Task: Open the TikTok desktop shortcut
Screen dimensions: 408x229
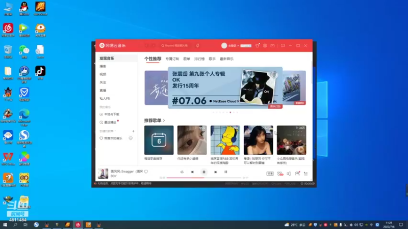Action: [40, 73]
